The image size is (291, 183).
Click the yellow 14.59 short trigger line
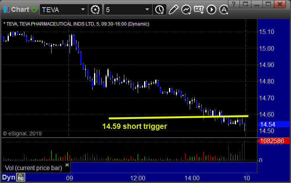click(179, 117)
